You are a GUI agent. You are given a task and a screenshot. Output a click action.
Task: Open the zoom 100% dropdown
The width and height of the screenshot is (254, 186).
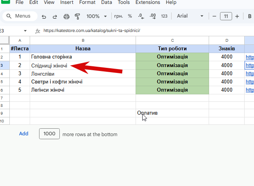[x=97, y=16]
